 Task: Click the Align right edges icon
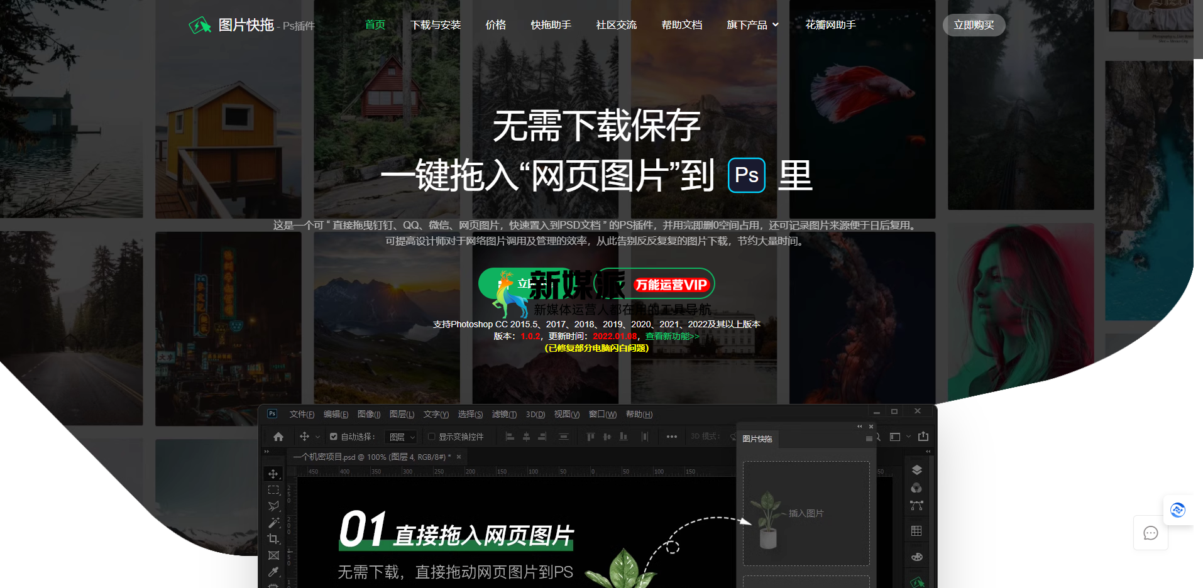tap(542, 437)
